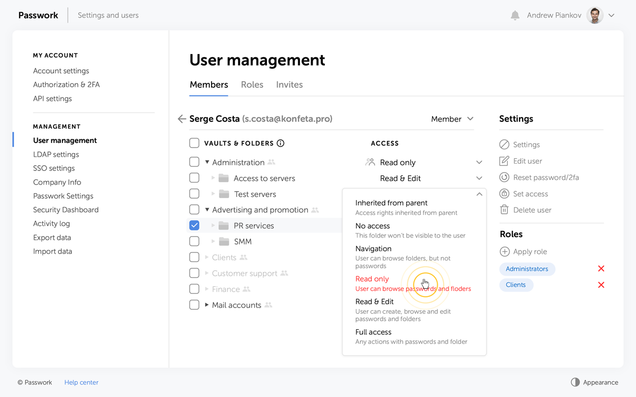Uncheck the PR services checkbox
Screen dimensions: 636x397
coord(195,225)
